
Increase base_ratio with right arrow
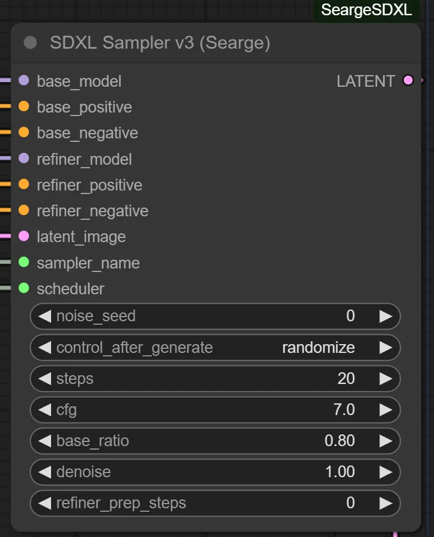(385, 441)
